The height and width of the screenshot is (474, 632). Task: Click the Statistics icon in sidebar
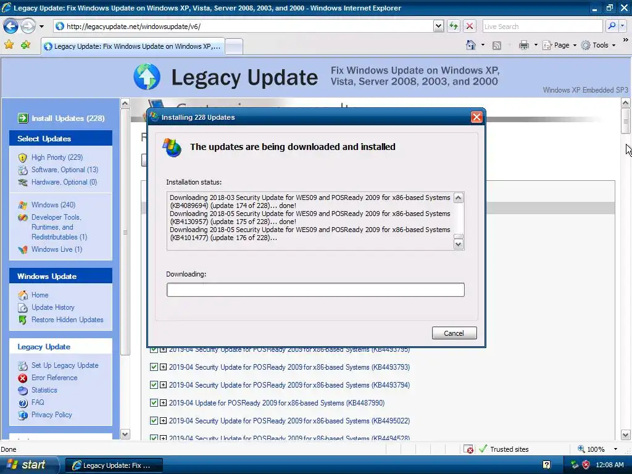[x=23, y=390]
